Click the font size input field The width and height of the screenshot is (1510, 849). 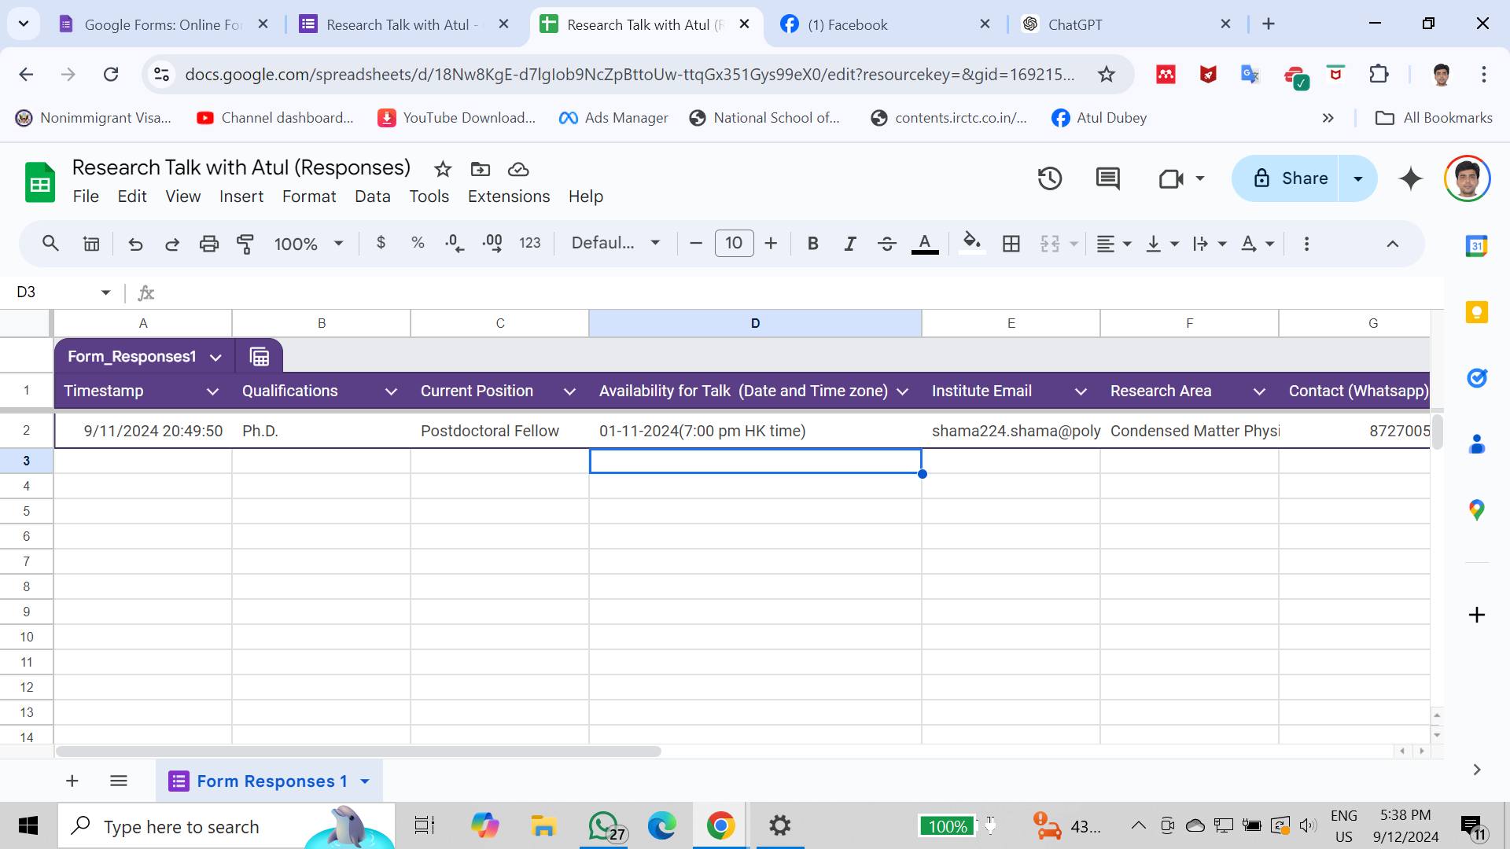click(x=734, y=243)
